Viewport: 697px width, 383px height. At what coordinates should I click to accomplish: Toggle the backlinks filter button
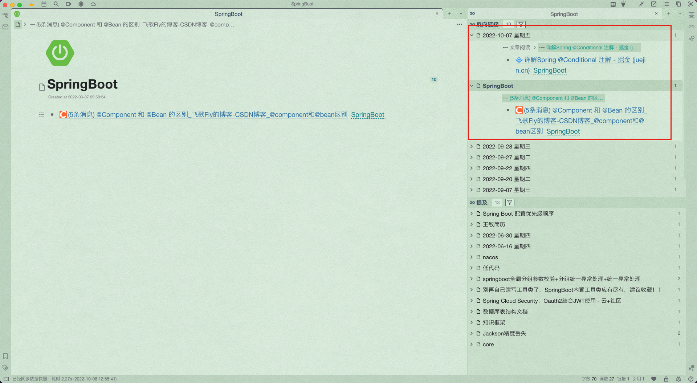(521, 24)
